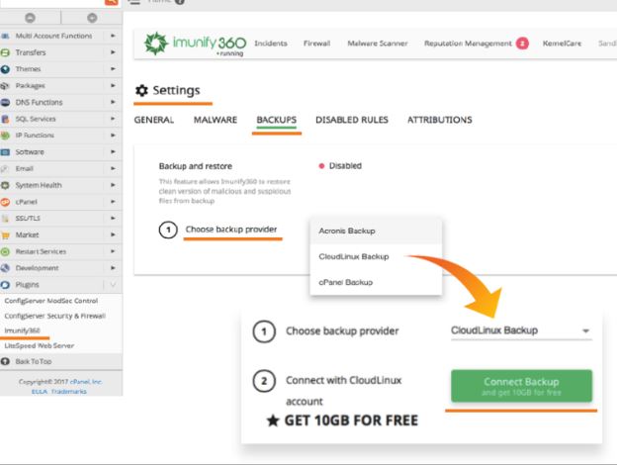Click the Imunify360 logo icon
The image size is (617, 465).
click(156, 45)
